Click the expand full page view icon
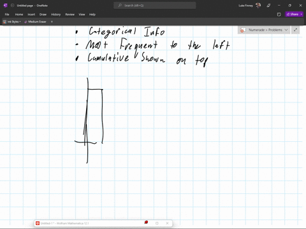Viewport: 306px width, 229px height. [295, 30]
